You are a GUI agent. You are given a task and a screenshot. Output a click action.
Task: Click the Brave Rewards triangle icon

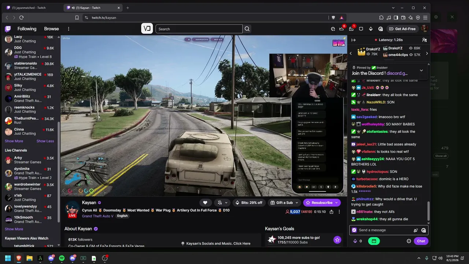click(341, 18)
